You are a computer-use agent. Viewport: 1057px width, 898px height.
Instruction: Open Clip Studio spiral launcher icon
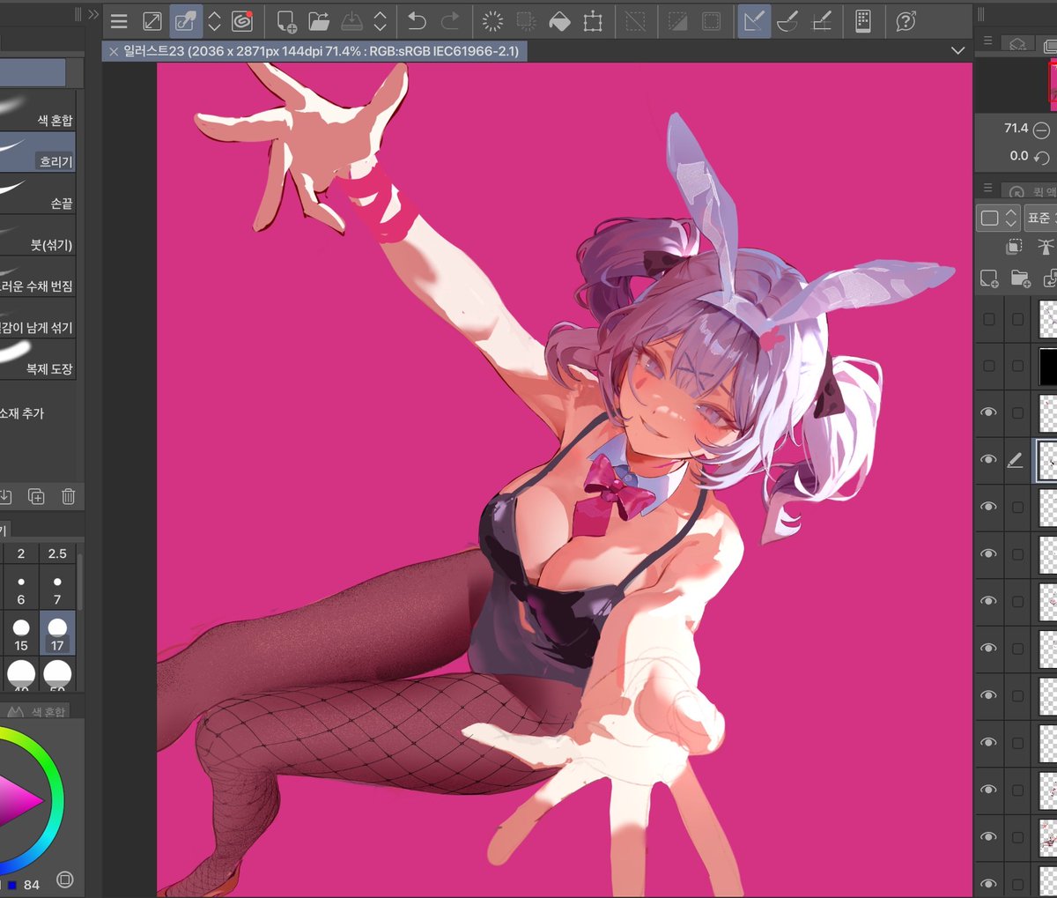point(242,21)
